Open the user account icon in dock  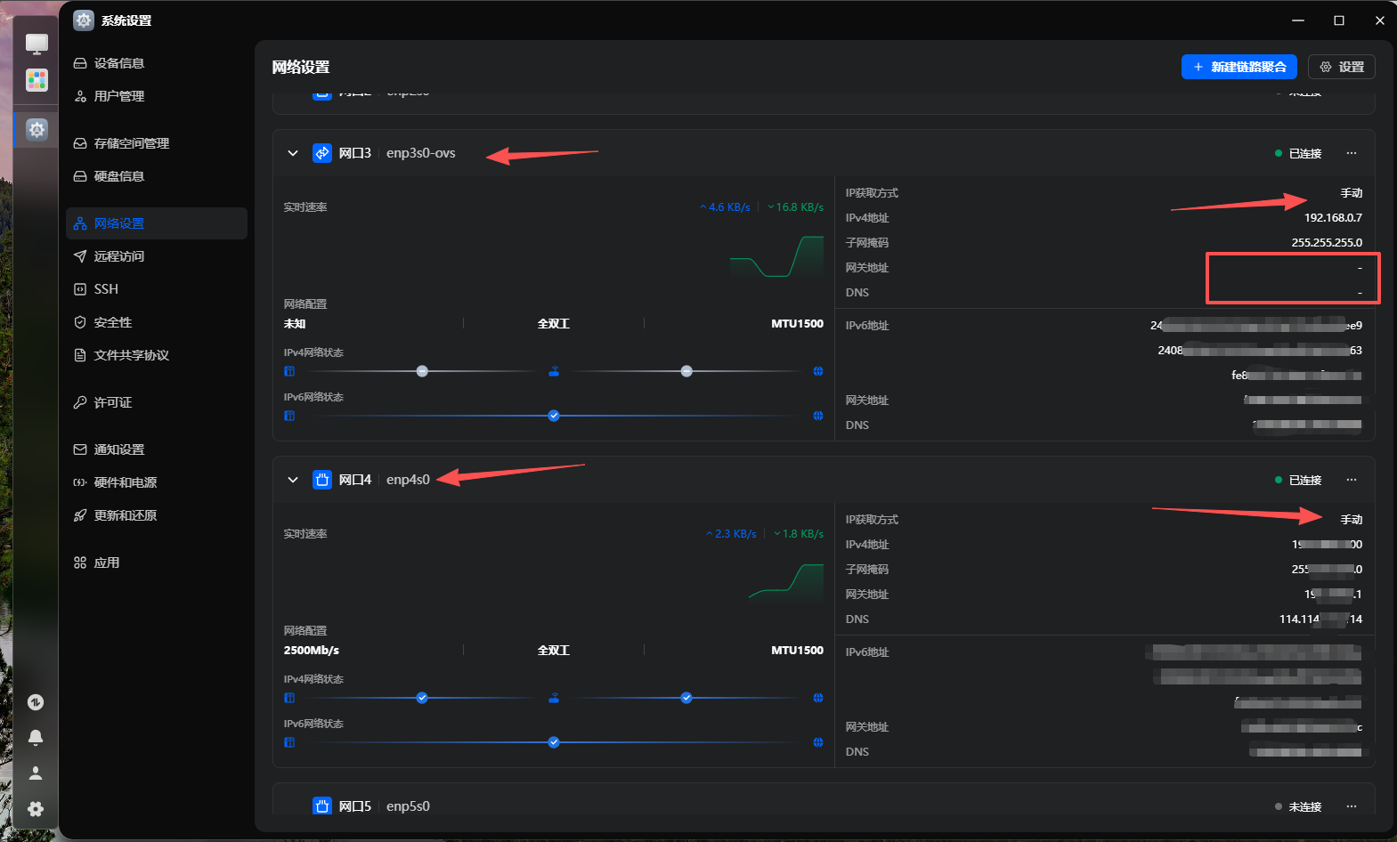click(36, 773)
